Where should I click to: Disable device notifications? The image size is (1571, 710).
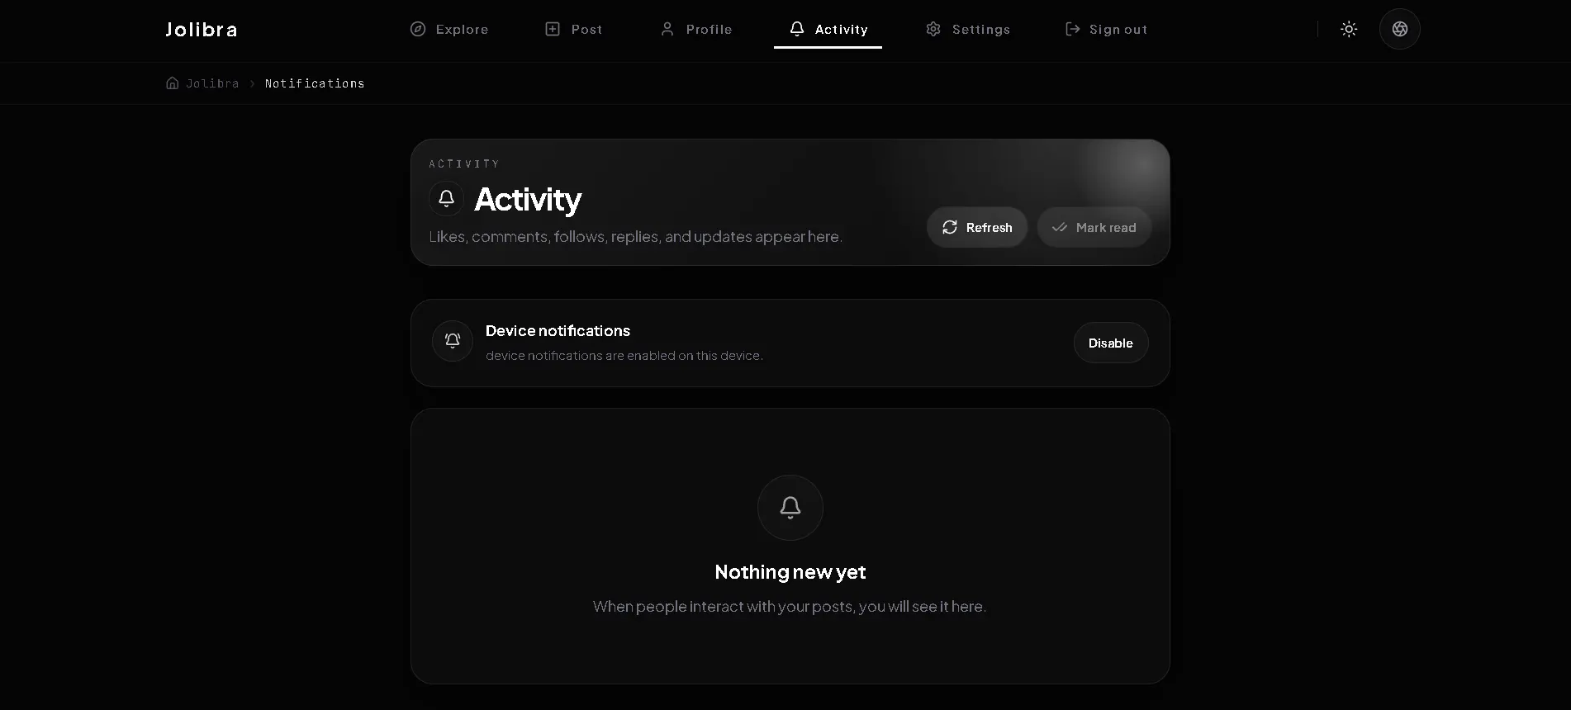pyautogui.click(x=1111, y=343)
